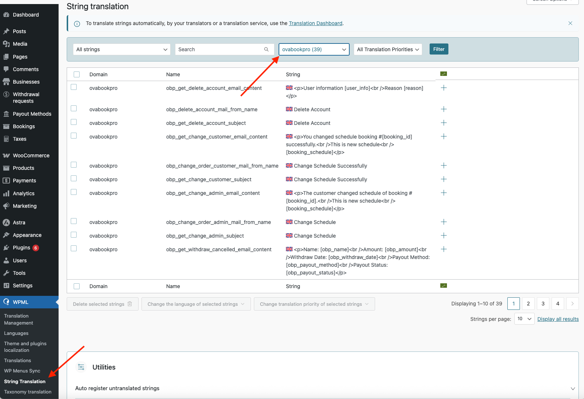Check the obp_get_change_customer_email_content row

[74, 136]
